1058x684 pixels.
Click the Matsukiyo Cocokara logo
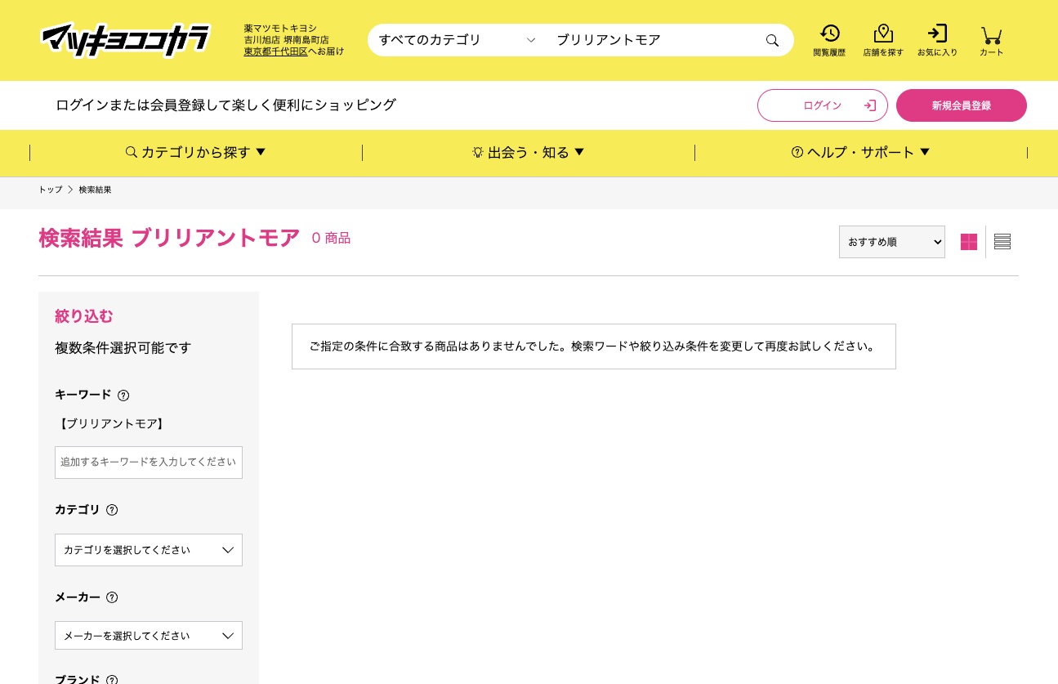[124, 40]
